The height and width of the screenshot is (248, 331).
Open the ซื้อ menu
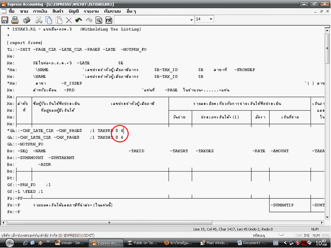(x=11, y=10)
